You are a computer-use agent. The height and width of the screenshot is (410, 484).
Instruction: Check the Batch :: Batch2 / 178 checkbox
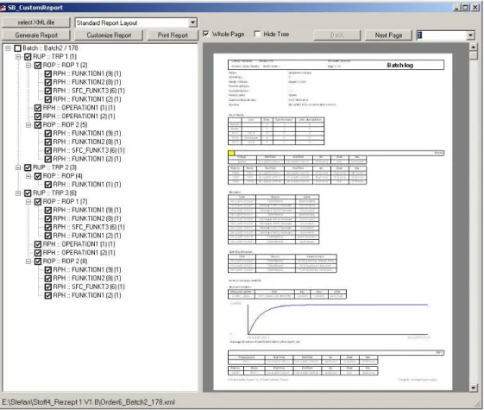click(17, 48)
